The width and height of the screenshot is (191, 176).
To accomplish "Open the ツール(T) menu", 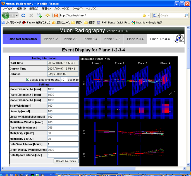I will coord(77,9).
